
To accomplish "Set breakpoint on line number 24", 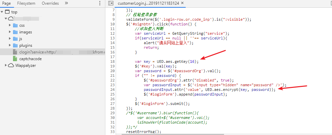I will click(x=113, y=90).
